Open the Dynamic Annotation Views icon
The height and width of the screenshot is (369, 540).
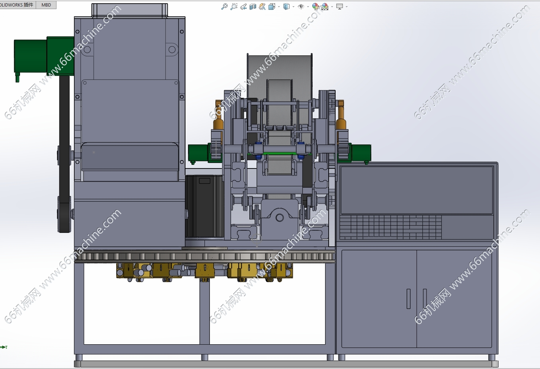[x=262, y=7]
